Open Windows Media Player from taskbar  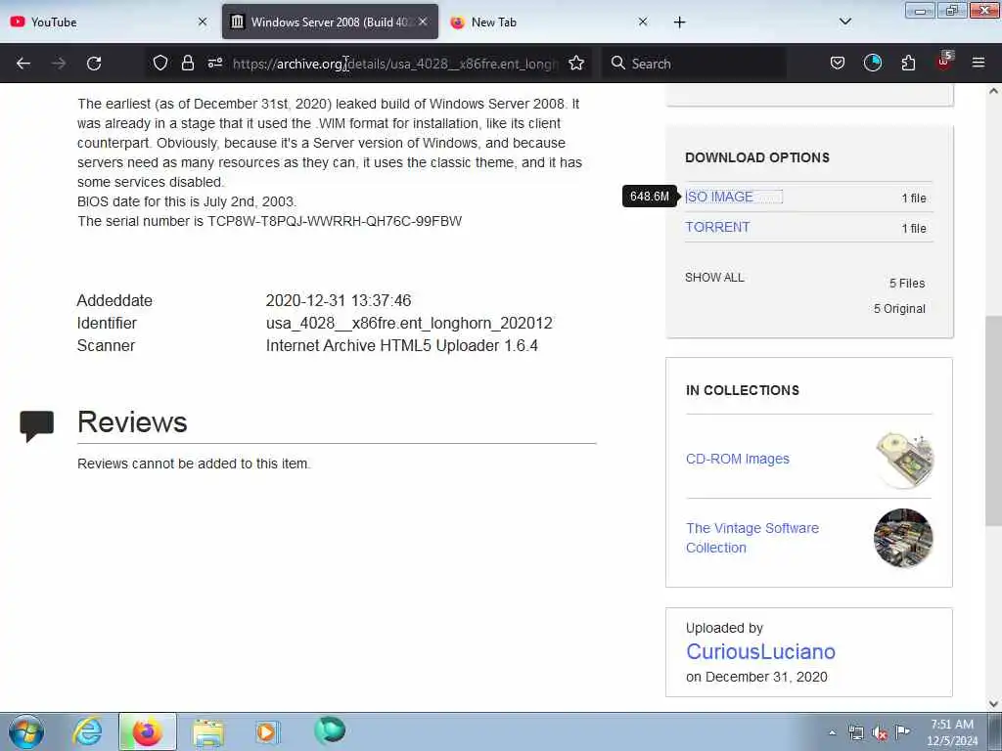[267, 731]
